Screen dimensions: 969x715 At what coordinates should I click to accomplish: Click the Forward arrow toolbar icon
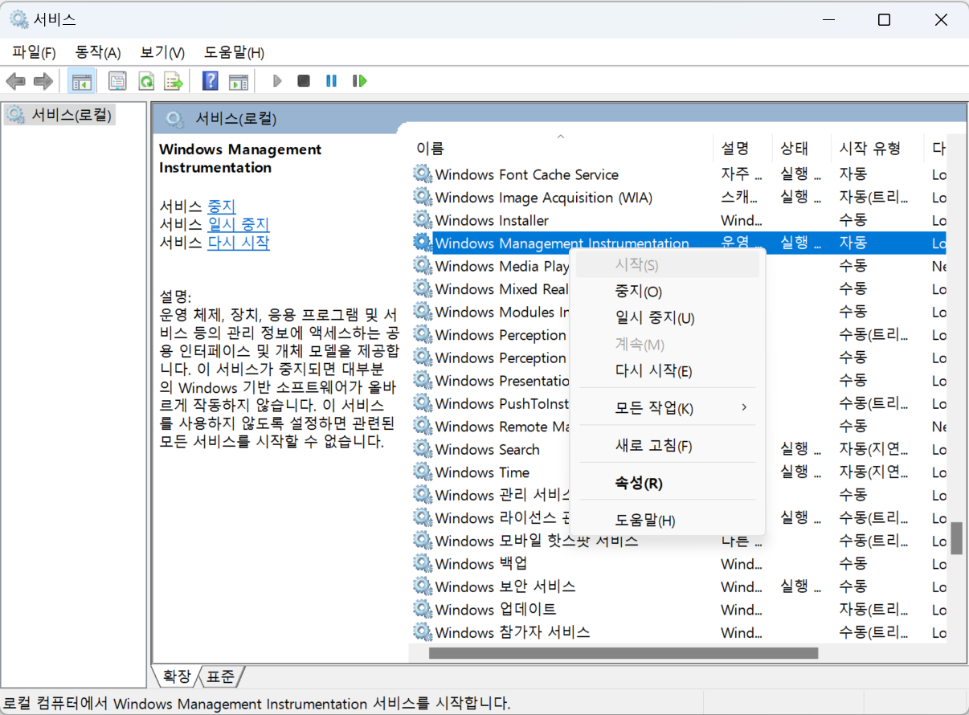point(43,81)
